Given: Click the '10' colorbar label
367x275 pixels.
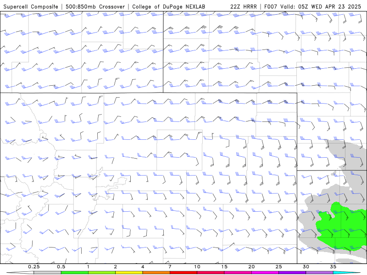Looking at the screenshot, I should pos(197,267).
